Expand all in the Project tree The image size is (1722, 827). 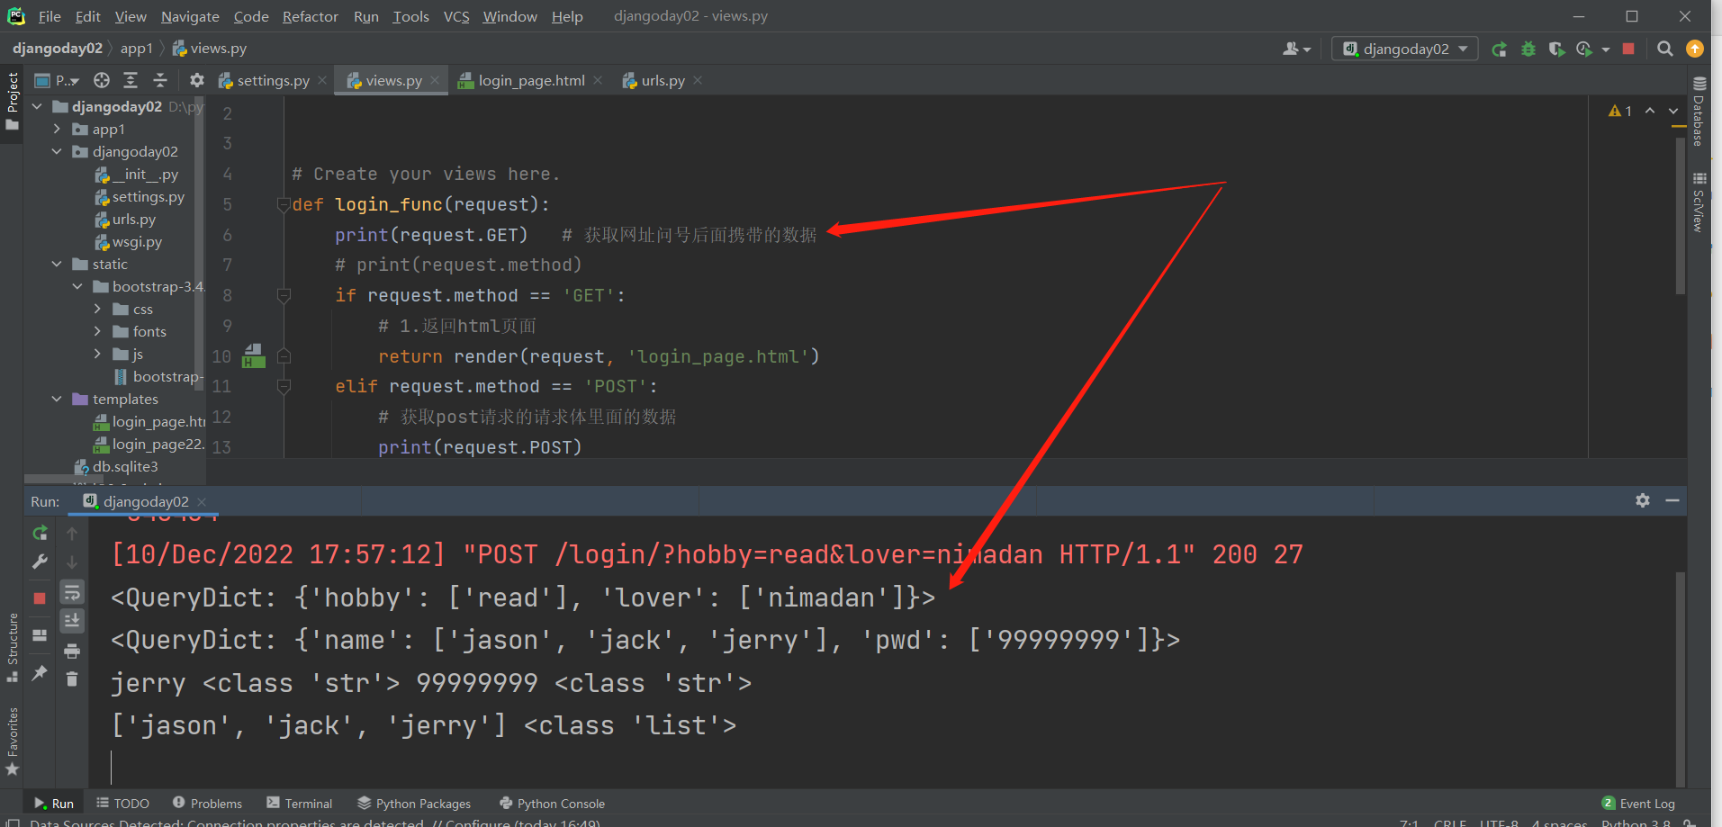tap(131, 80)
